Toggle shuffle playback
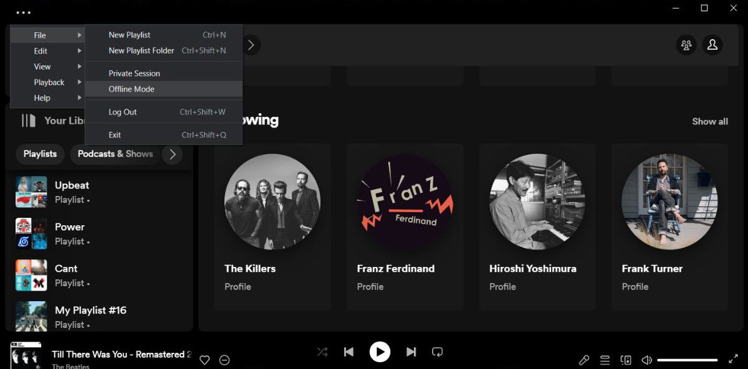 click(x=322, y=352)
